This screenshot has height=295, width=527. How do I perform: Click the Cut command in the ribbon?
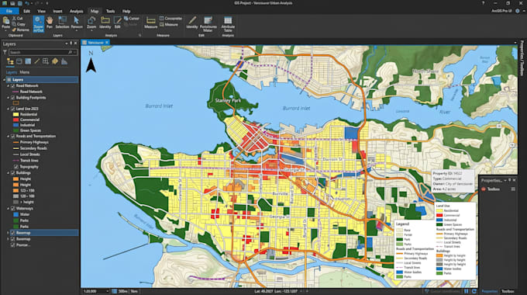coord(18,19)
